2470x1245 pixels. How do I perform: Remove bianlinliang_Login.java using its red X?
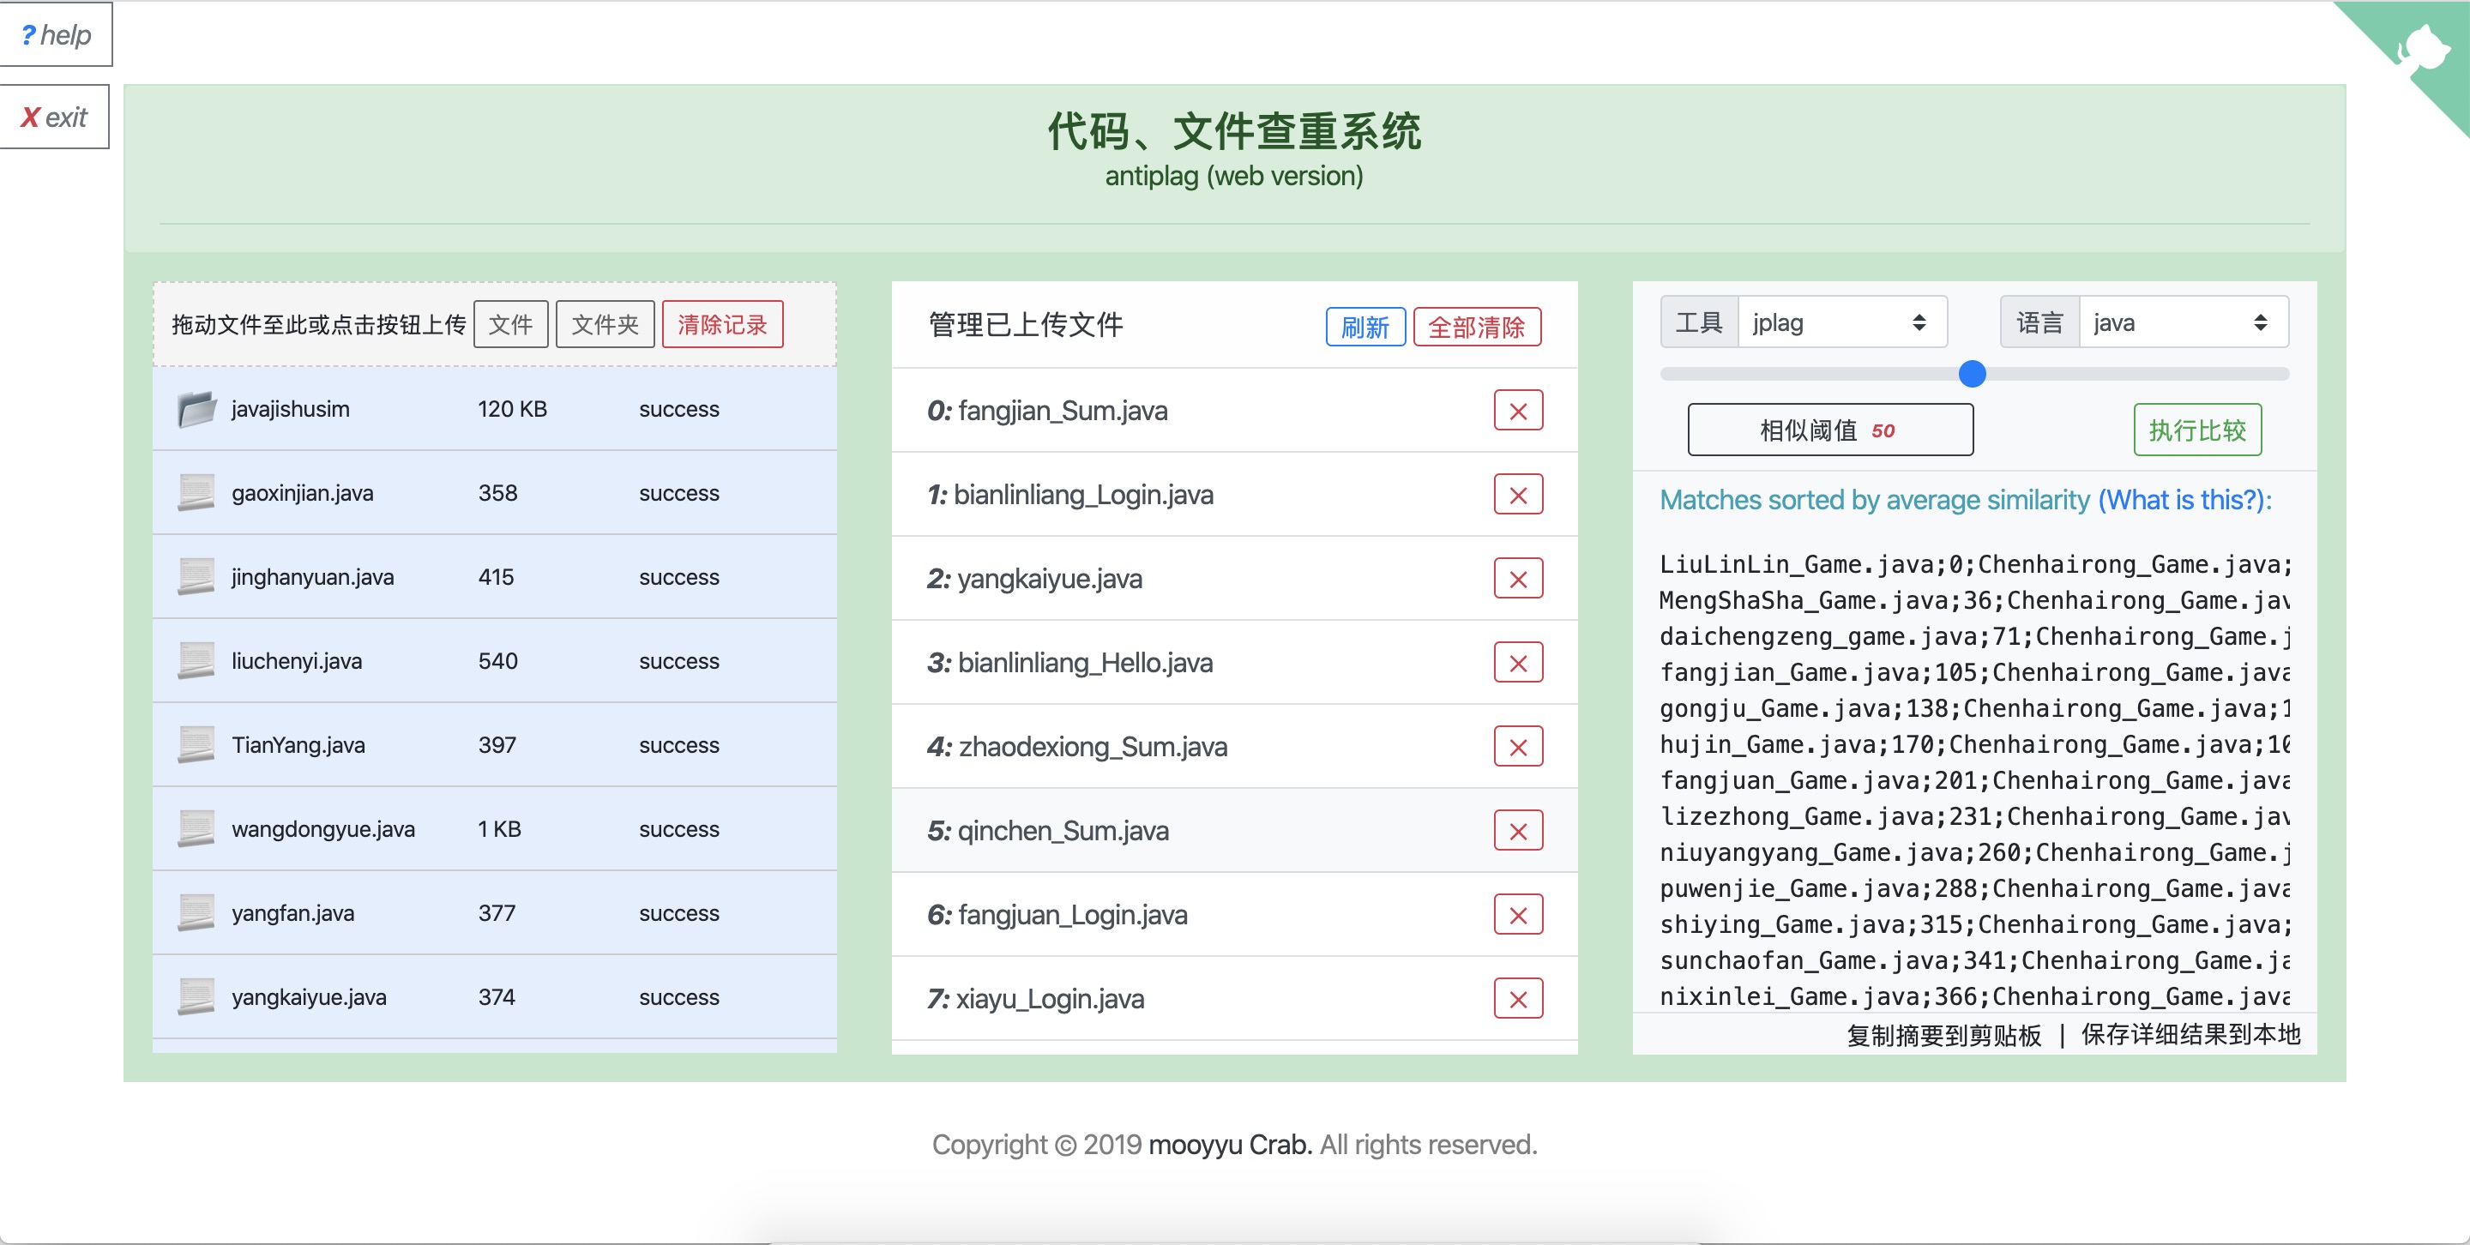click(1517, 495)
